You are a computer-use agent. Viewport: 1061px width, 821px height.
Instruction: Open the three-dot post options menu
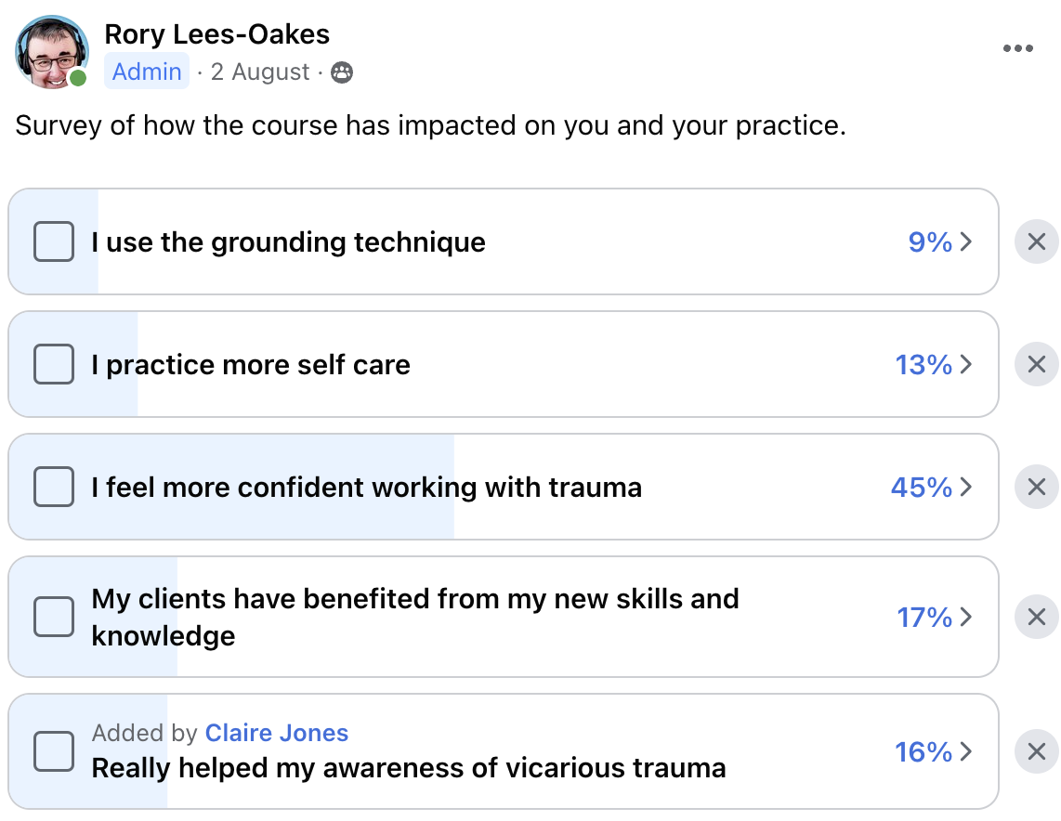pos(1017,49)
